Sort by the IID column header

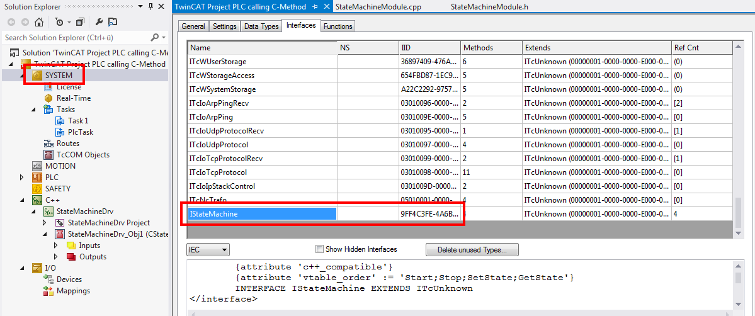pos(429,48)
